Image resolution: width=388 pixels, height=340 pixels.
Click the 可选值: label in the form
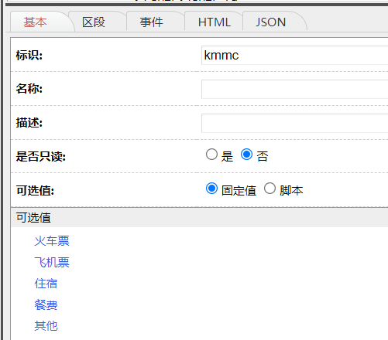[35, 191]
